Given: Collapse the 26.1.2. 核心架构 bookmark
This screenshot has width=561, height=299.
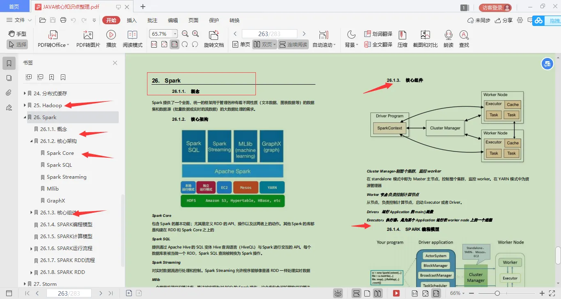Looking at the screenshot, I should [x=32, y=141].
